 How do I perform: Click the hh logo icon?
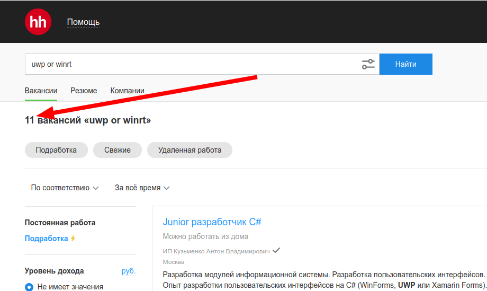(38, 22)
